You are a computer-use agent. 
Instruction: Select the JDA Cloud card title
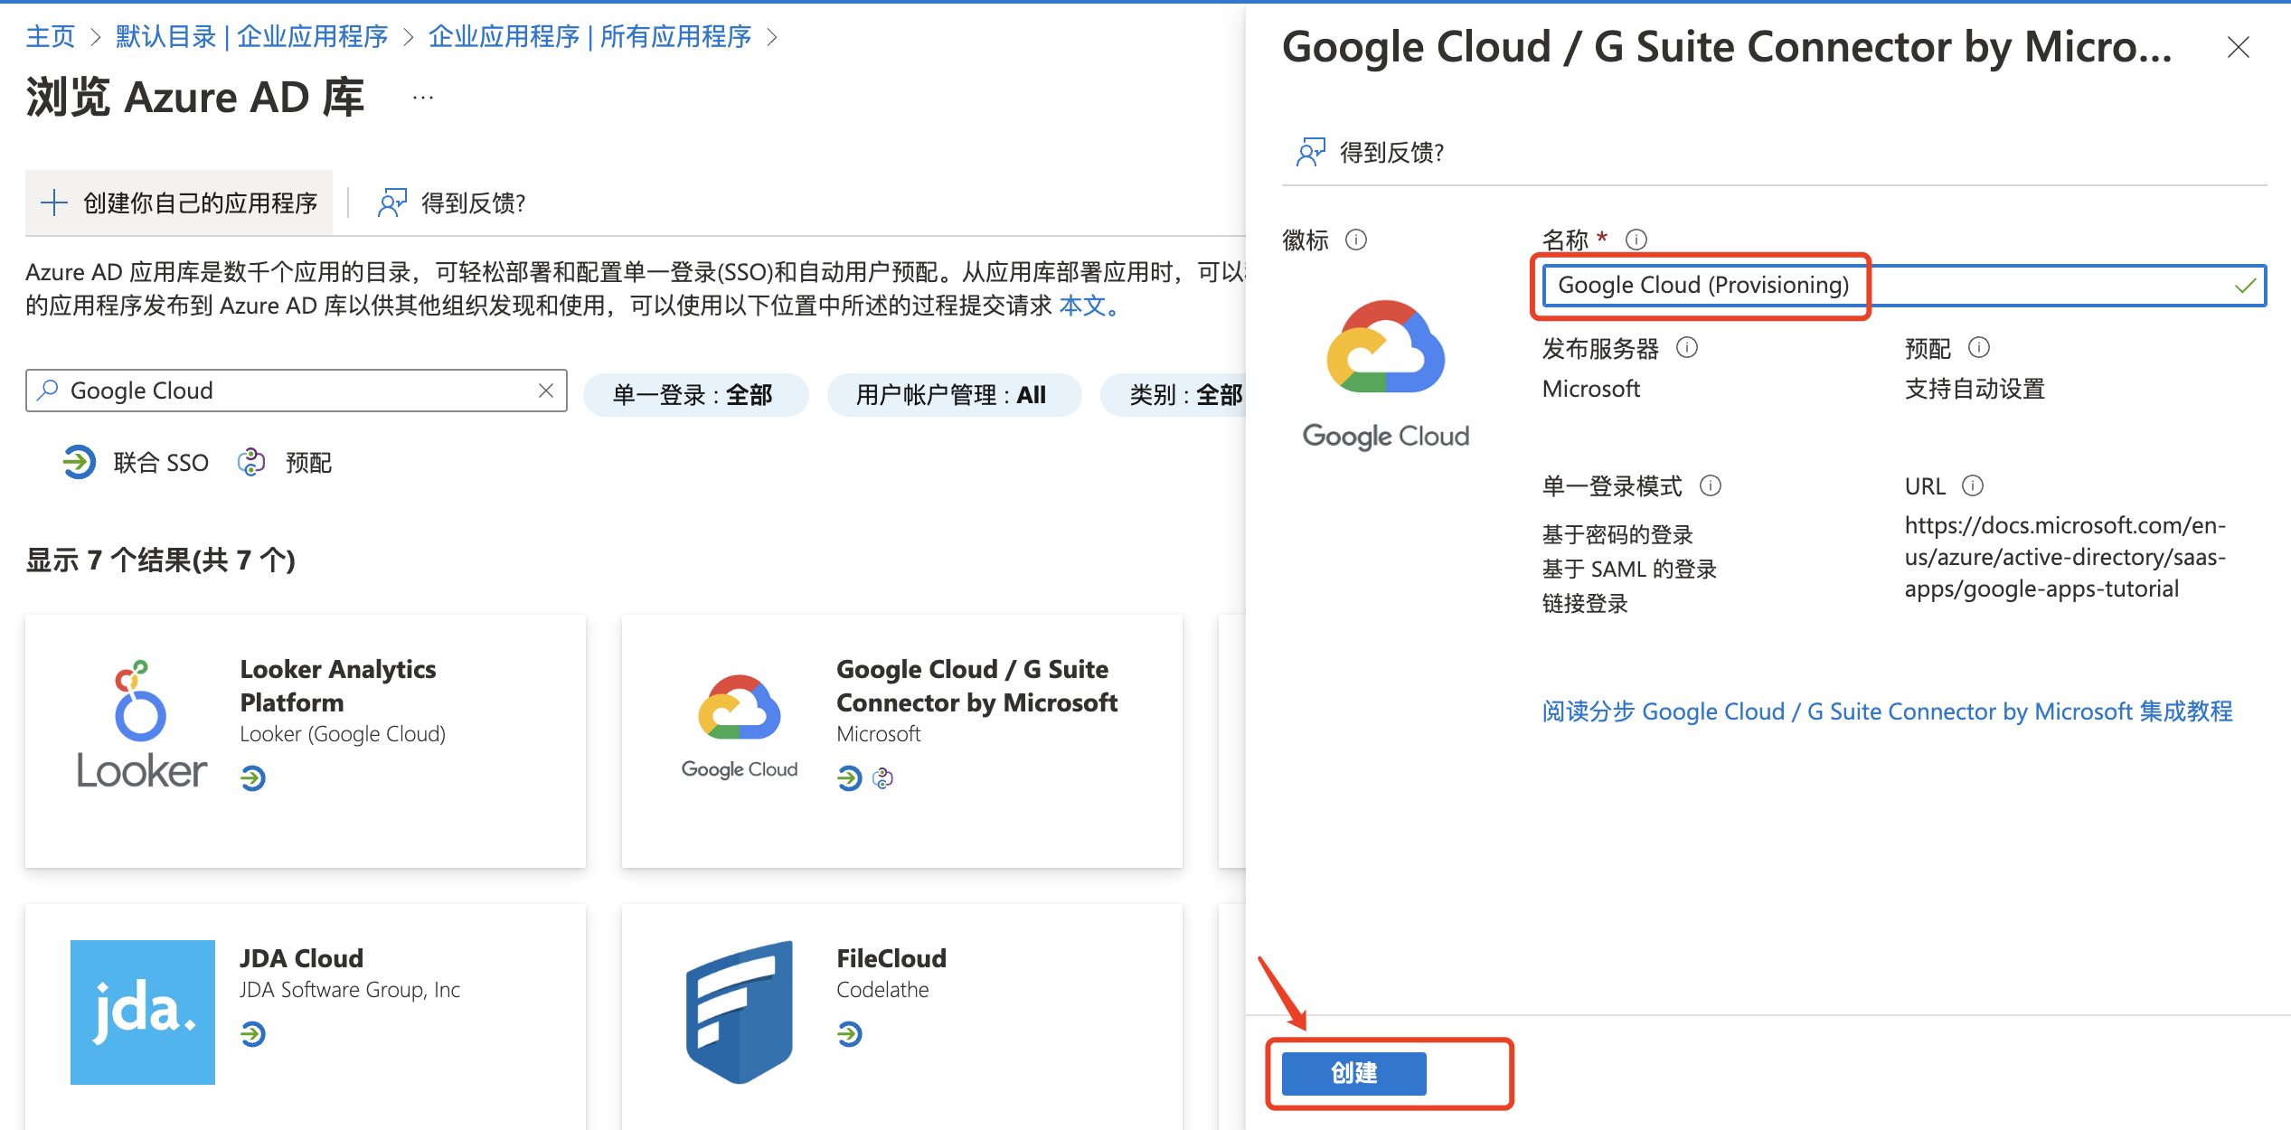coord(301,958)
